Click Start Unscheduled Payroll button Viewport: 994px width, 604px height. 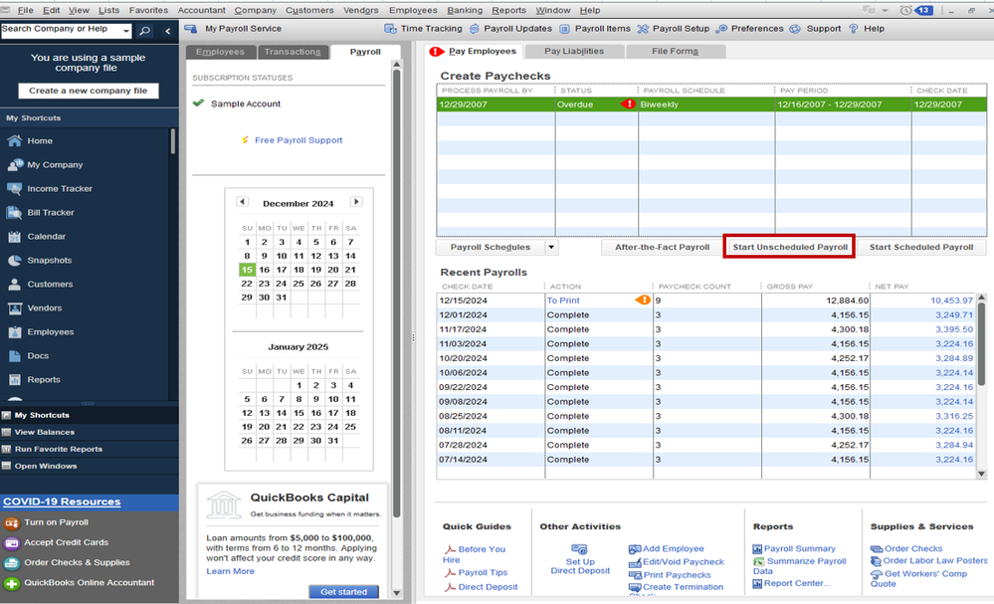point(790,247)
